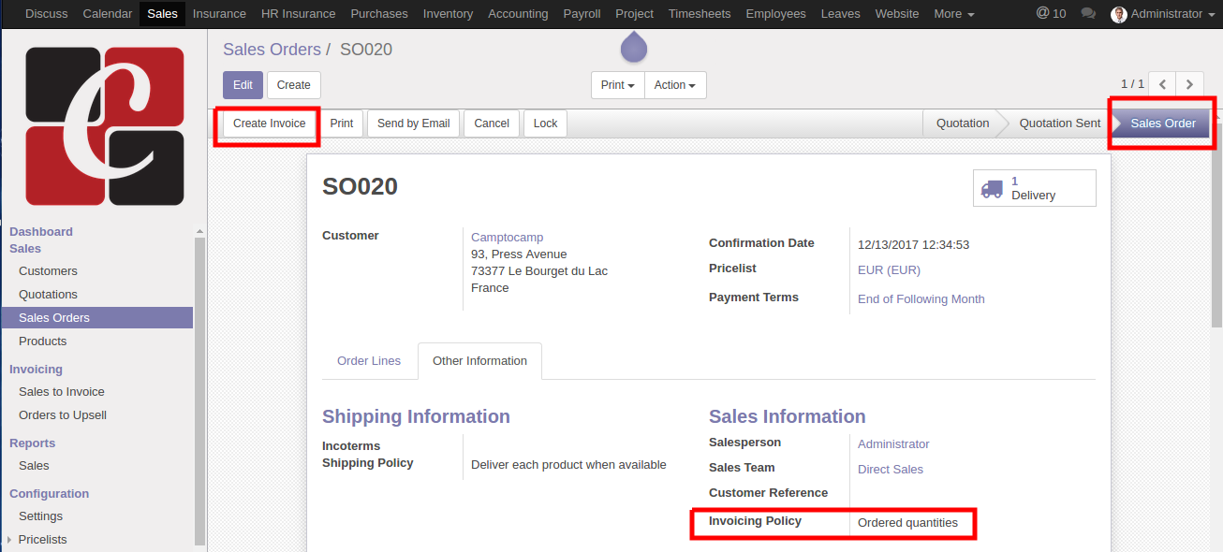The image size is (1223, 552).
Task: Open Sales to Invoice in sidebar
Action: pyautogui.click(x=62, y=392)
